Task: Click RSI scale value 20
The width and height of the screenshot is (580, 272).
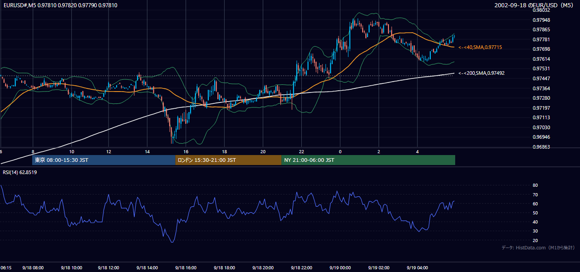Action: [535, 240]
